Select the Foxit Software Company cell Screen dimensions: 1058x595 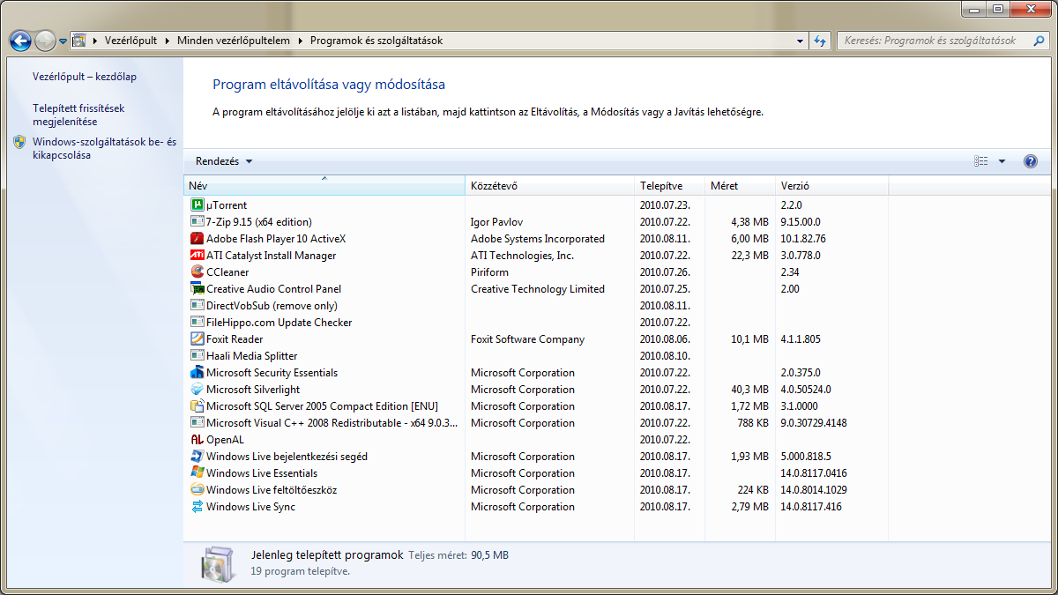click(x=527, y=339)
